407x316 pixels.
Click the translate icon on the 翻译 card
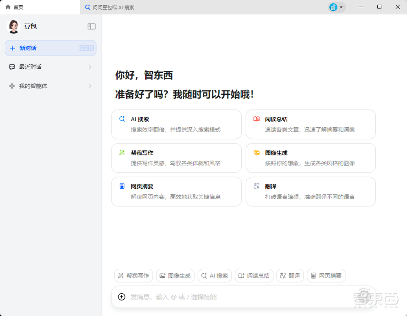click(x=256, y=186)
